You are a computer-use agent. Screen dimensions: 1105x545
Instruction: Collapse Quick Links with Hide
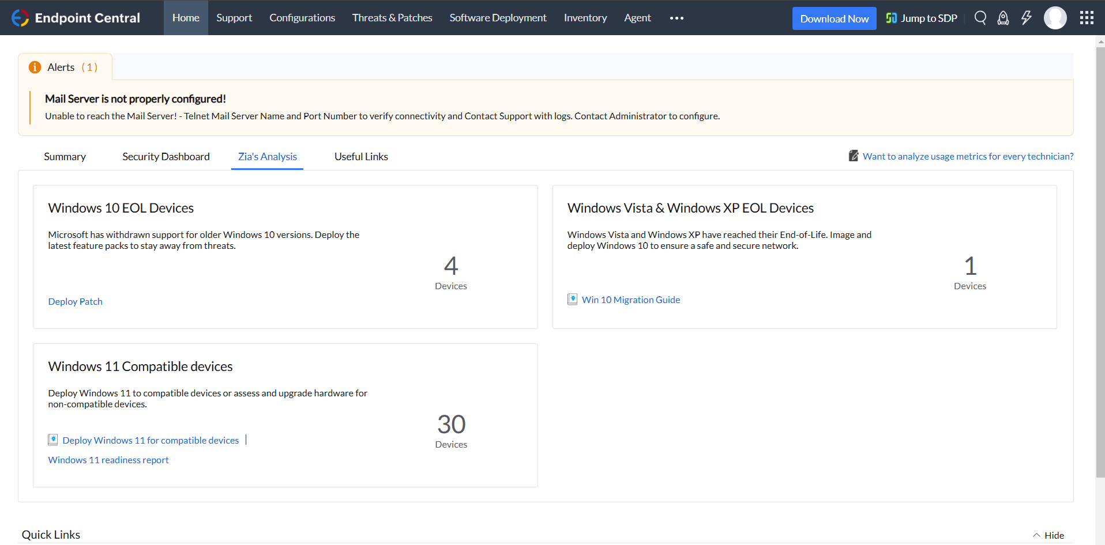click(x=1048, y=535)
